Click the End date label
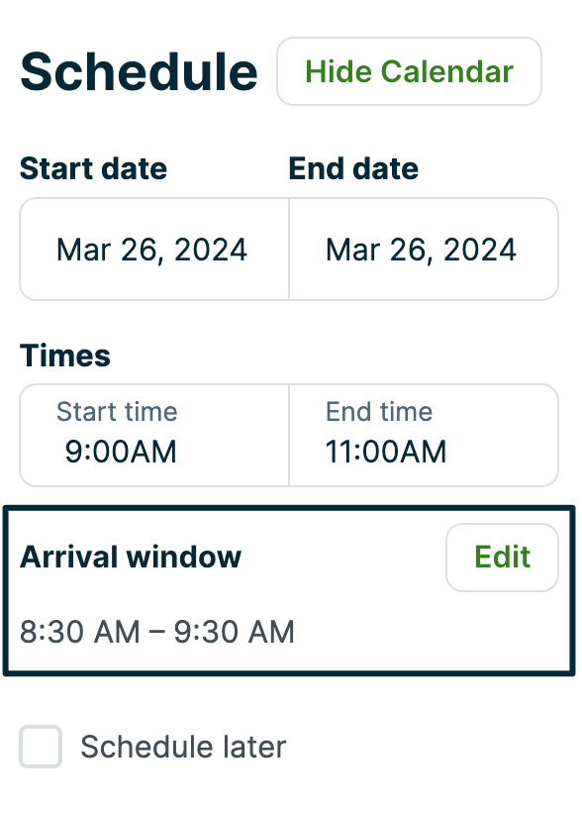Viewport: 582px width, 814px height. click(352, 168)
